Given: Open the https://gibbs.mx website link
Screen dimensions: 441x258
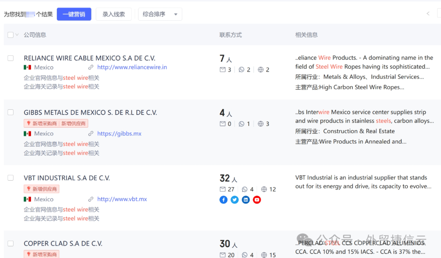Looking at the screenshot, I should coord(119,134).
